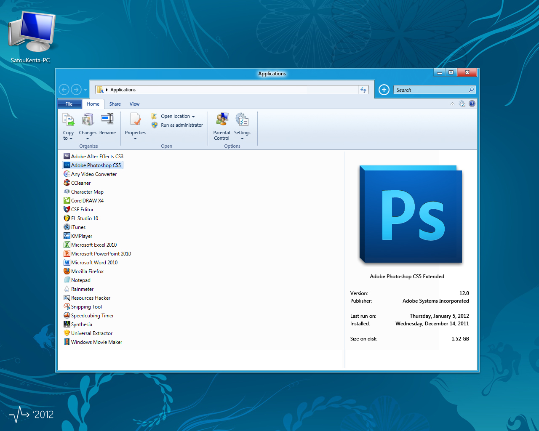Image resolution: width=539 pixels, height=431 pixels.
Task: Select the CorelDRAW X4 icon
Action: (67, 200)
